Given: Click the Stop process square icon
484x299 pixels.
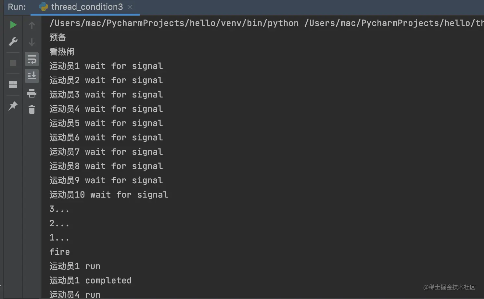Looking at the screenshot, I should [x=13, y=63].
